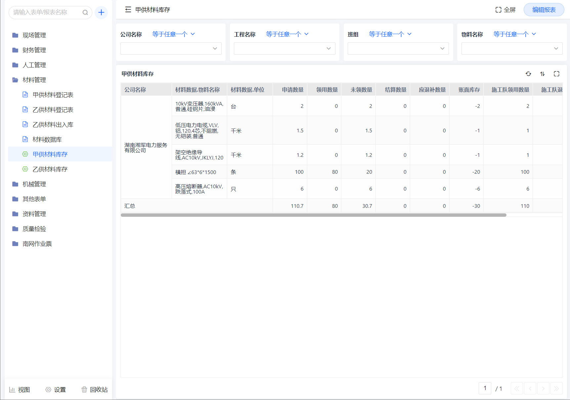Click the form name search input field
This screenshot has height=400, width=570.
46,13
